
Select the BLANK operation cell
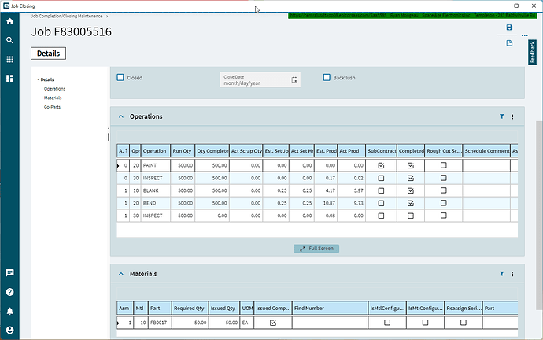coord(156,190)
